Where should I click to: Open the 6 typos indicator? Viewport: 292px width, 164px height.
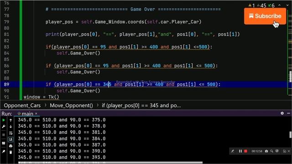pyautogui.click(x=271, y=5)
